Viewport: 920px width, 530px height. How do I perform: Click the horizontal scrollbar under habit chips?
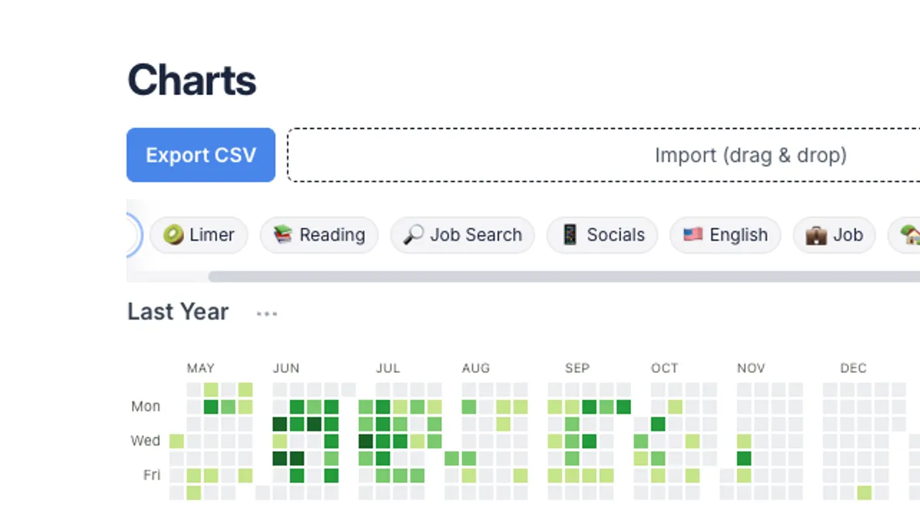coord(563,276)
